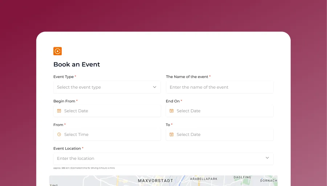Screen dimensions: 327x186
Task: Click the orange app logo icon
Action: tap(57, 51)
